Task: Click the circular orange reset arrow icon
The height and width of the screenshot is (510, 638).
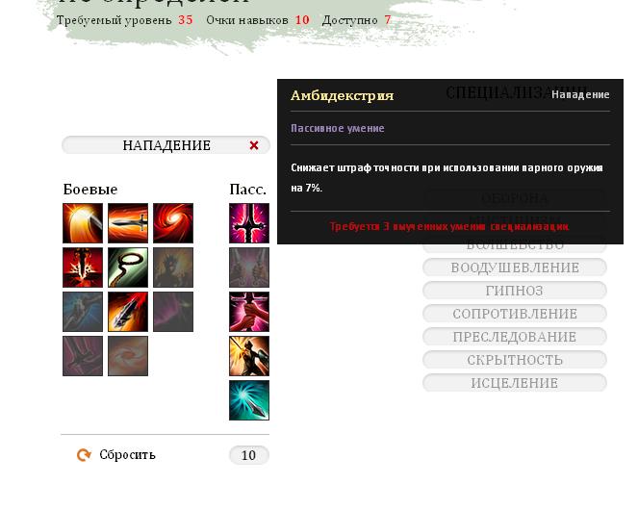Action: (x=84, y=454)
